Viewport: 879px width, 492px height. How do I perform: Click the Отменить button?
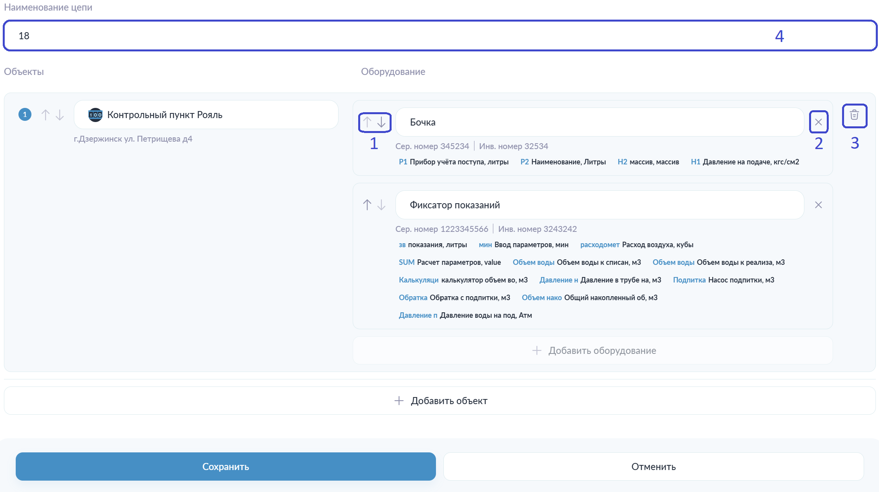(654, 466)
